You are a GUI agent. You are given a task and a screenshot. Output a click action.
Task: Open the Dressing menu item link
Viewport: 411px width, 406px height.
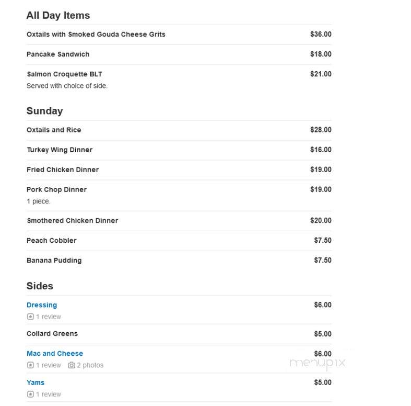click(42, 305)
